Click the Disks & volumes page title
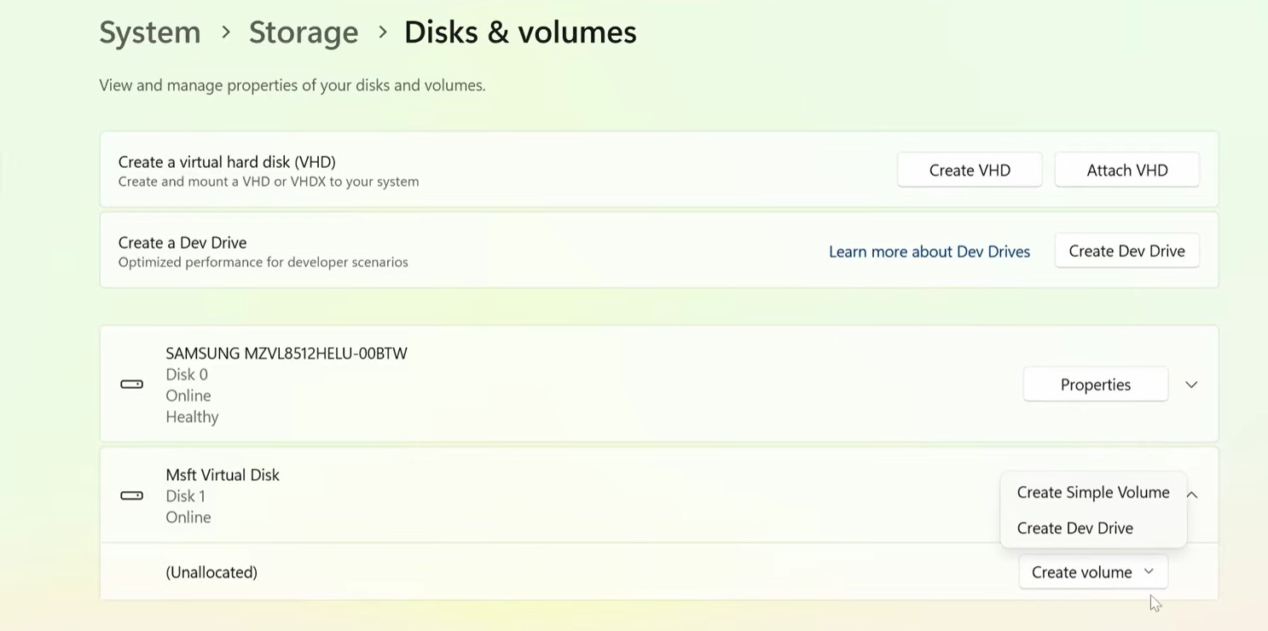The width and height of the screenshot is (1268, 631). point(520,32)
